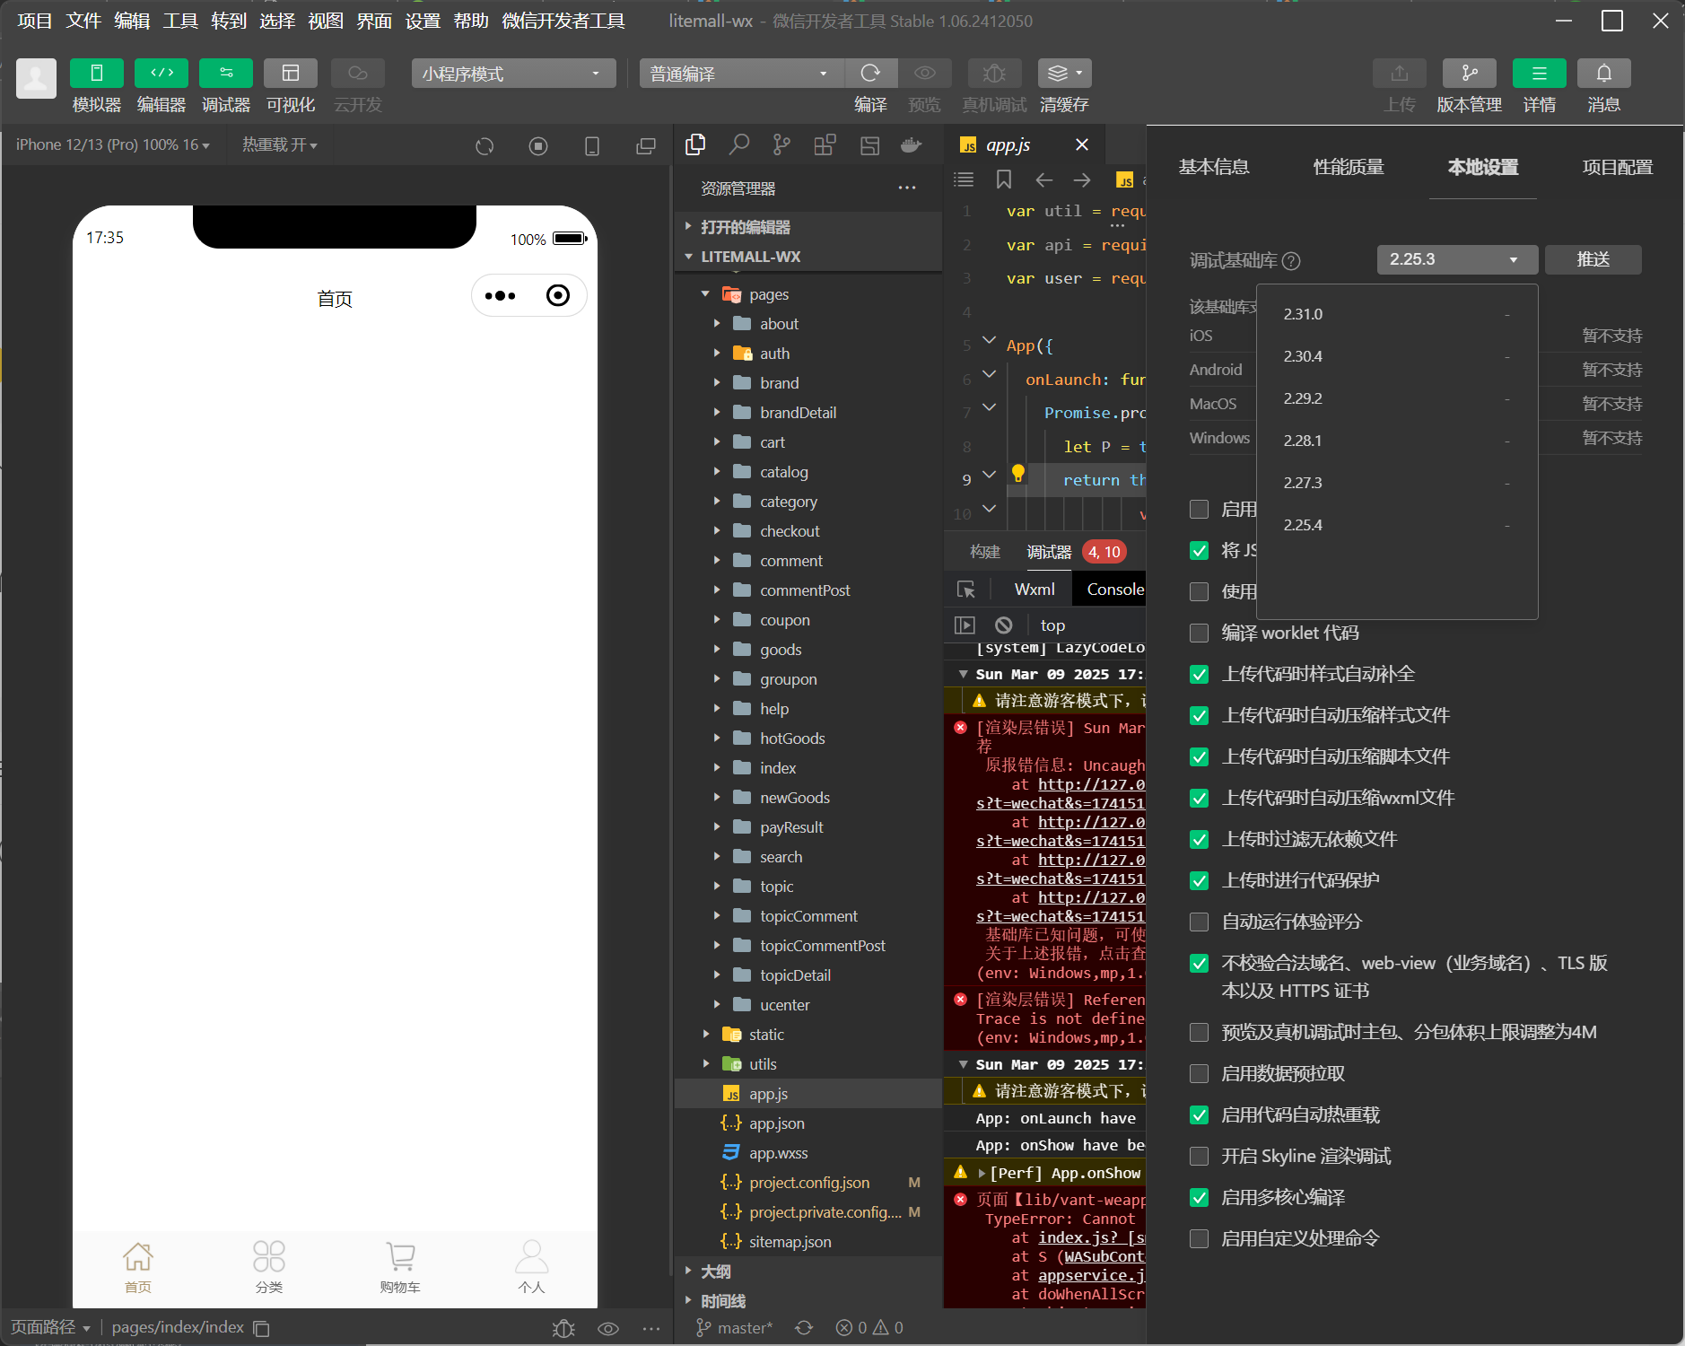Viewport: 1685px width, 1346px height.
Task: Click the element inspector icon in debugger
Action: point(966,590)
